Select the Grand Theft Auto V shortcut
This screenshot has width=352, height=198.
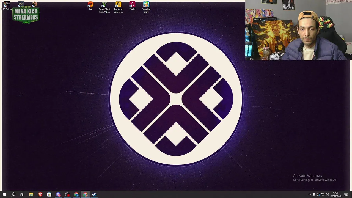point(105,7)
